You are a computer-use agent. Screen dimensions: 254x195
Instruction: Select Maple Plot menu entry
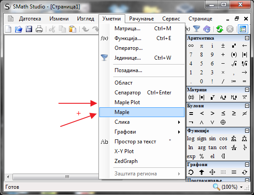pyautogui.click(x=142, y=102)
